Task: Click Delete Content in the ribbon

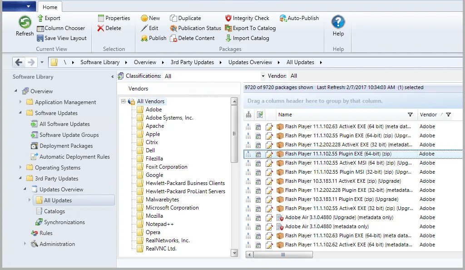Action: [x=192, y=38]
